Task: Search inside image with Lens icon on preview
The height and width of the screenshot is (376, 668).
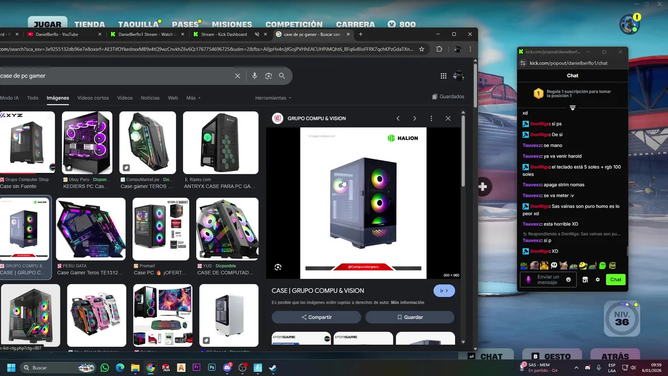Action: click(278, 267)
